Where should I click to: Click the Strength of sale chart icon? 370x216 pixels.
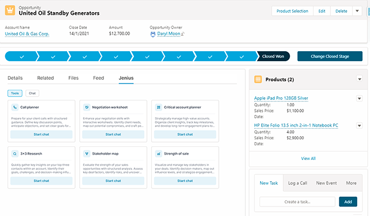click(159, 154)
